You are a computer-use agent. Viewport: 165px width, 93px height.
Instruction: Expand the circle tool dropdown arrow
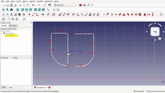tap(45, 14)
